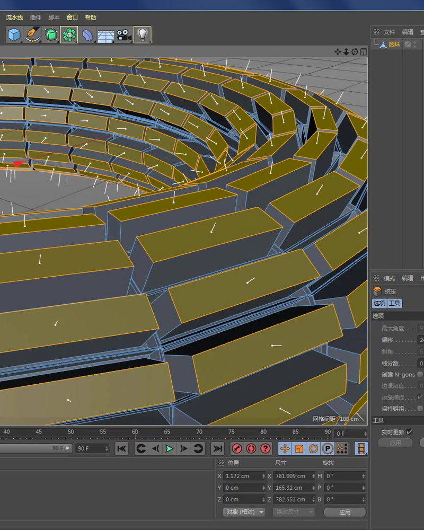The height and width of the screenshot is (530, 424).
Task: Click the camera icon in the top toolbar
Action: (x=123, y=35)
